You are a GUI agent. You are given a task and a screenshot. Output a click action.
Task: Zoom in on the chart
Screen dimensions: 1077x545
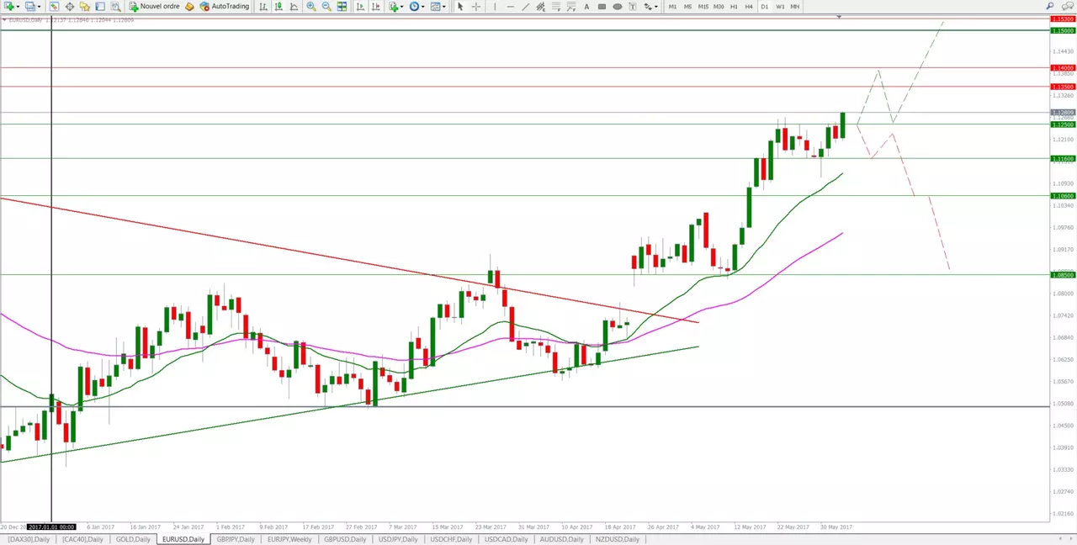[x=311, y=6]
